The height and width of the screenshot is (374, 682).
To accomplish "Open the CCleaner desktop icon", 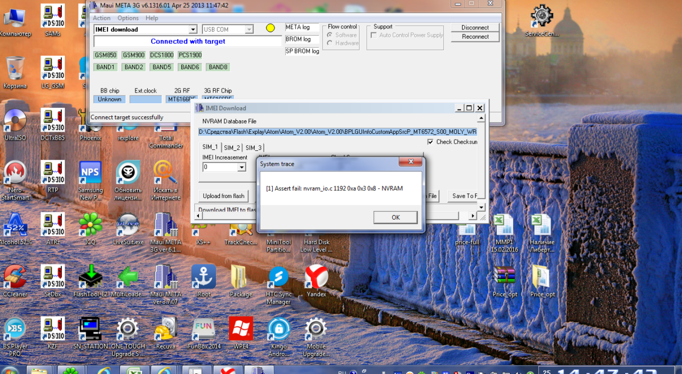I will [x=15, y=277].
